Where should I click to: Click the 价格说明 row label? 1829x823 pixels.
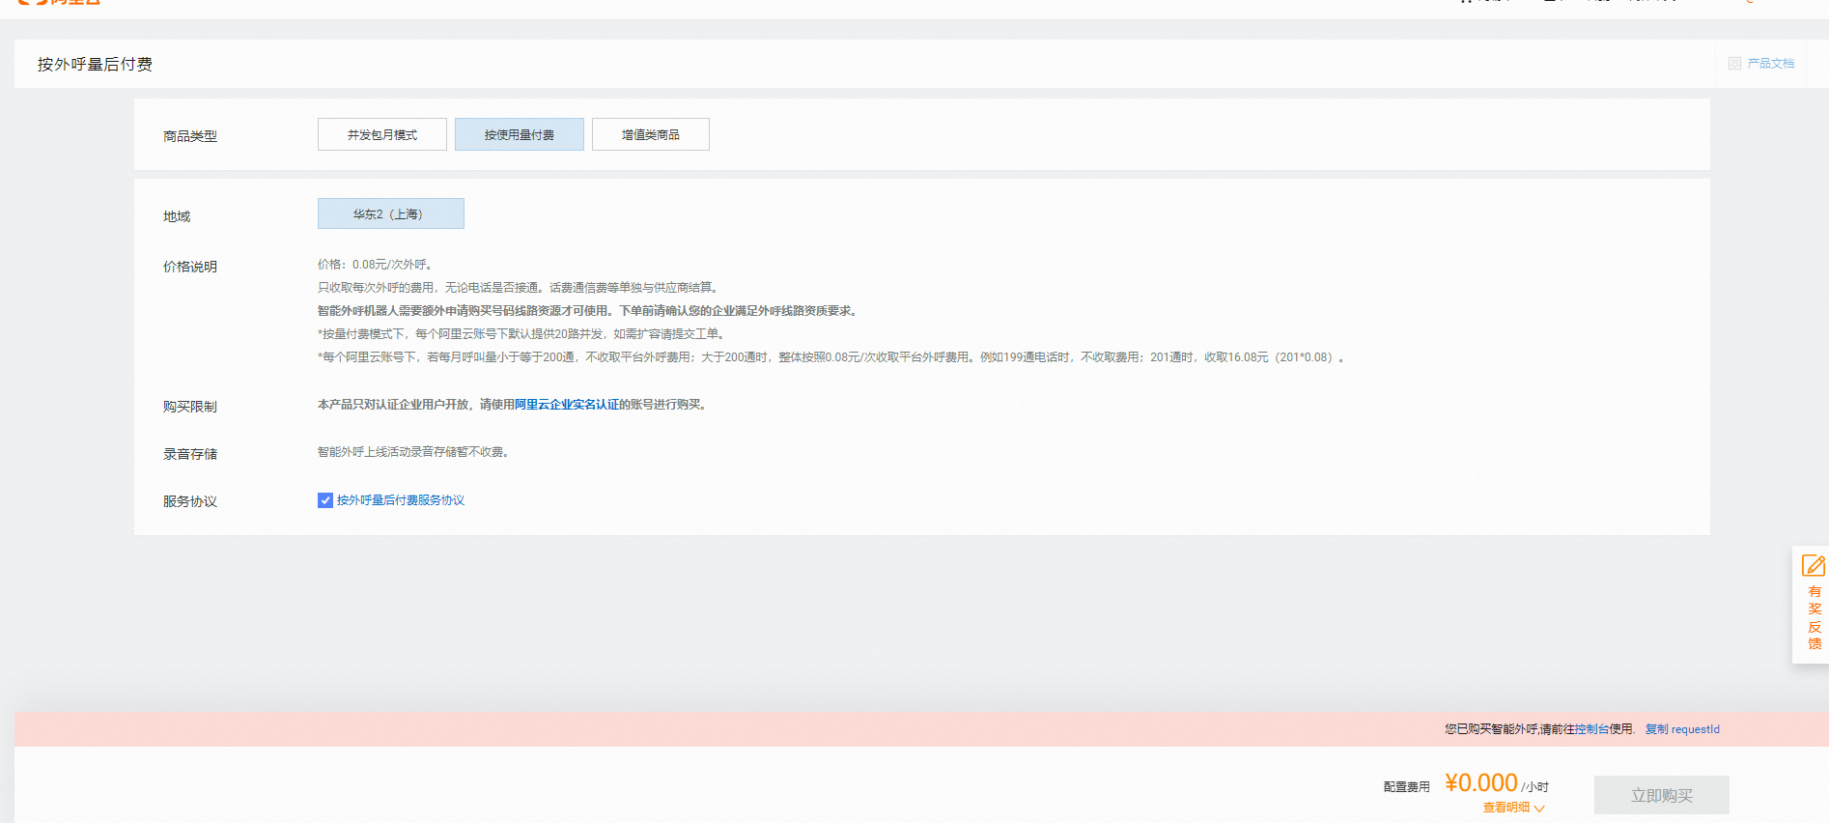pyautogui.click(x=190, y=267)
